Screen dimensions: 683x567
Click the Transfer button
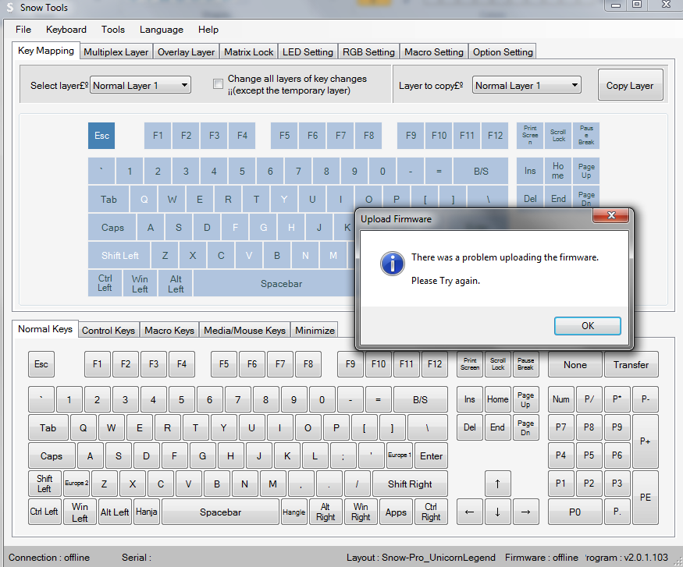631,364
